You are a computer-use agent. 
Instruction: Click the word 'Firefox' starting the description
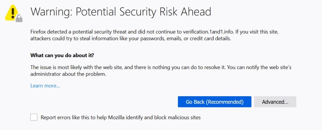pos(38,32)
